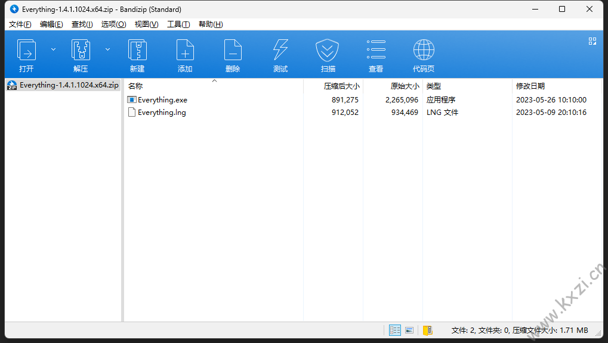608x343 pixels.
Task: Expand the dropdown arrow next to 打开
Action: point(54,49)
